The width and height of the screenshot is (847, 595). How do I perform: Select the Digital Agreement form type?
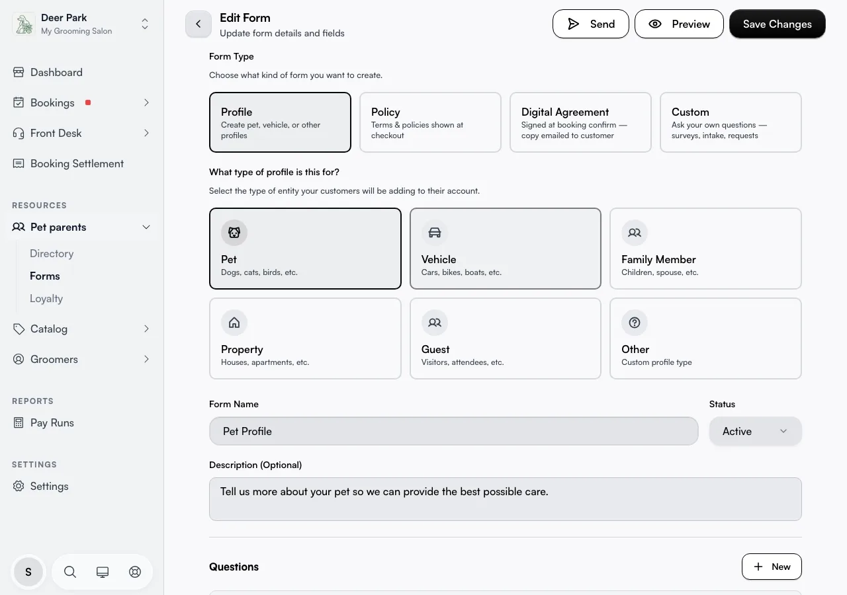(580, 122)
